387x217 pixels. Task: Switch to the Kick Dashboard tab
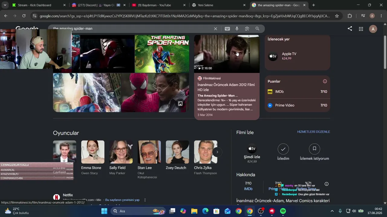(x=39, y=5)
